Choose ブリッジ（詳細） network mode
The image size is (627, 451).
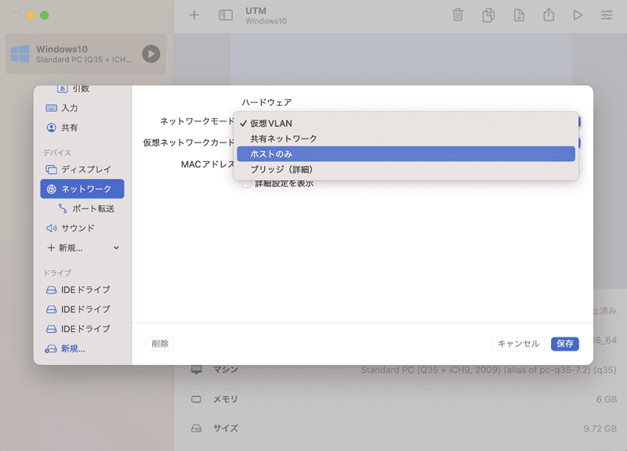(406, 169)
